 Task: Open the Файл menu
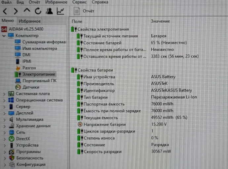(6, 2)
